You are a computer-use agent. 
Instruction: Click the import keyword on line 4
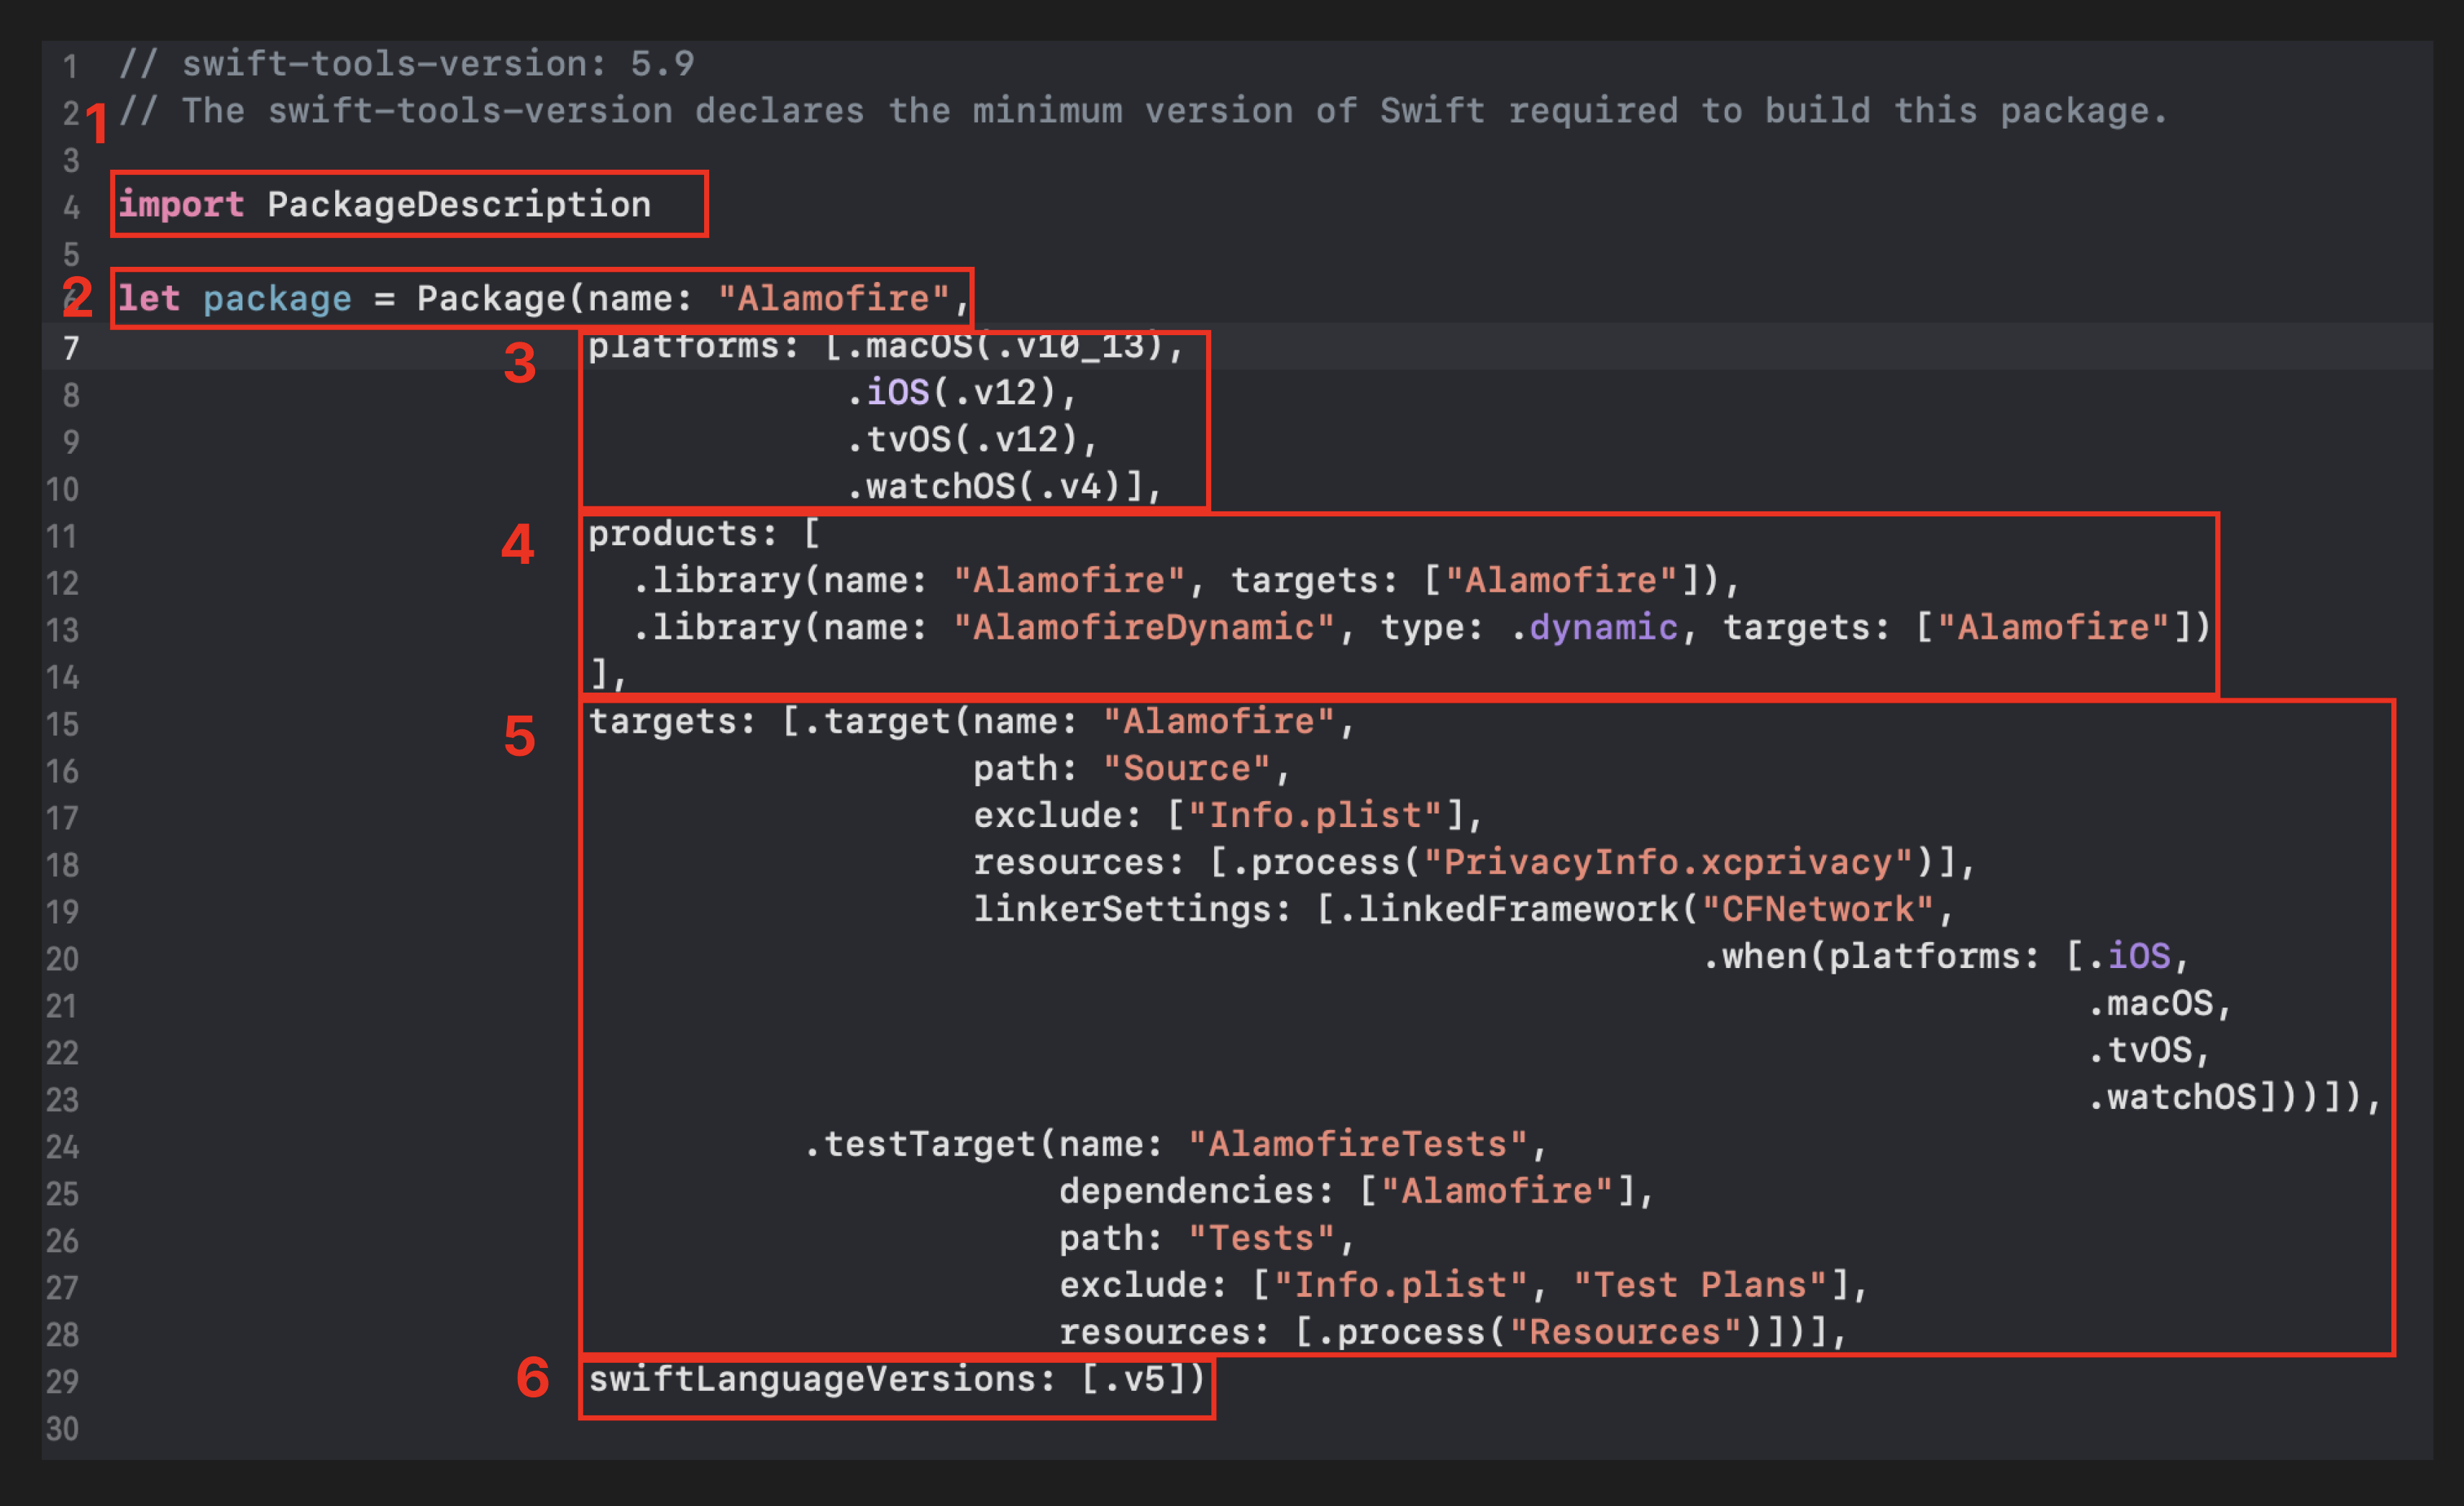181,205
